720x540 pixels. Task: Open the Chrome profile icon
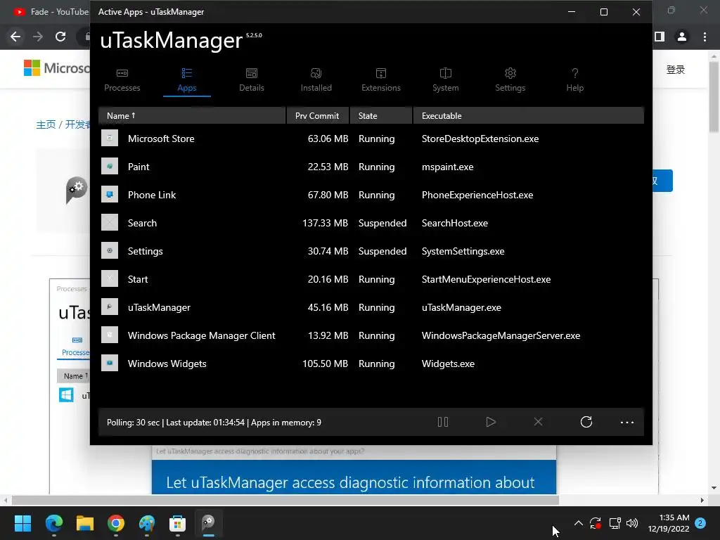click(682, 37)
